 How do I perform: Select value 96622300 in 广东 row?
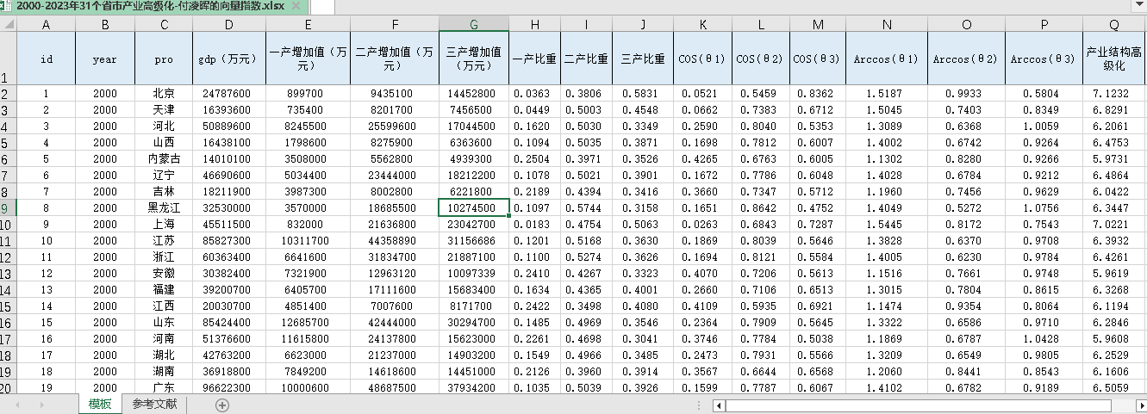coord(228,387)
